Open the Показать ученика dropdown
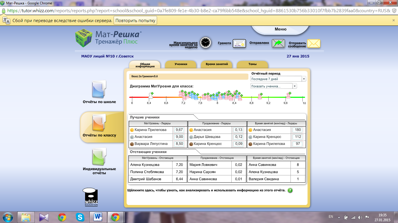Screen dimensions: 398x223 [x=274, y=86]
